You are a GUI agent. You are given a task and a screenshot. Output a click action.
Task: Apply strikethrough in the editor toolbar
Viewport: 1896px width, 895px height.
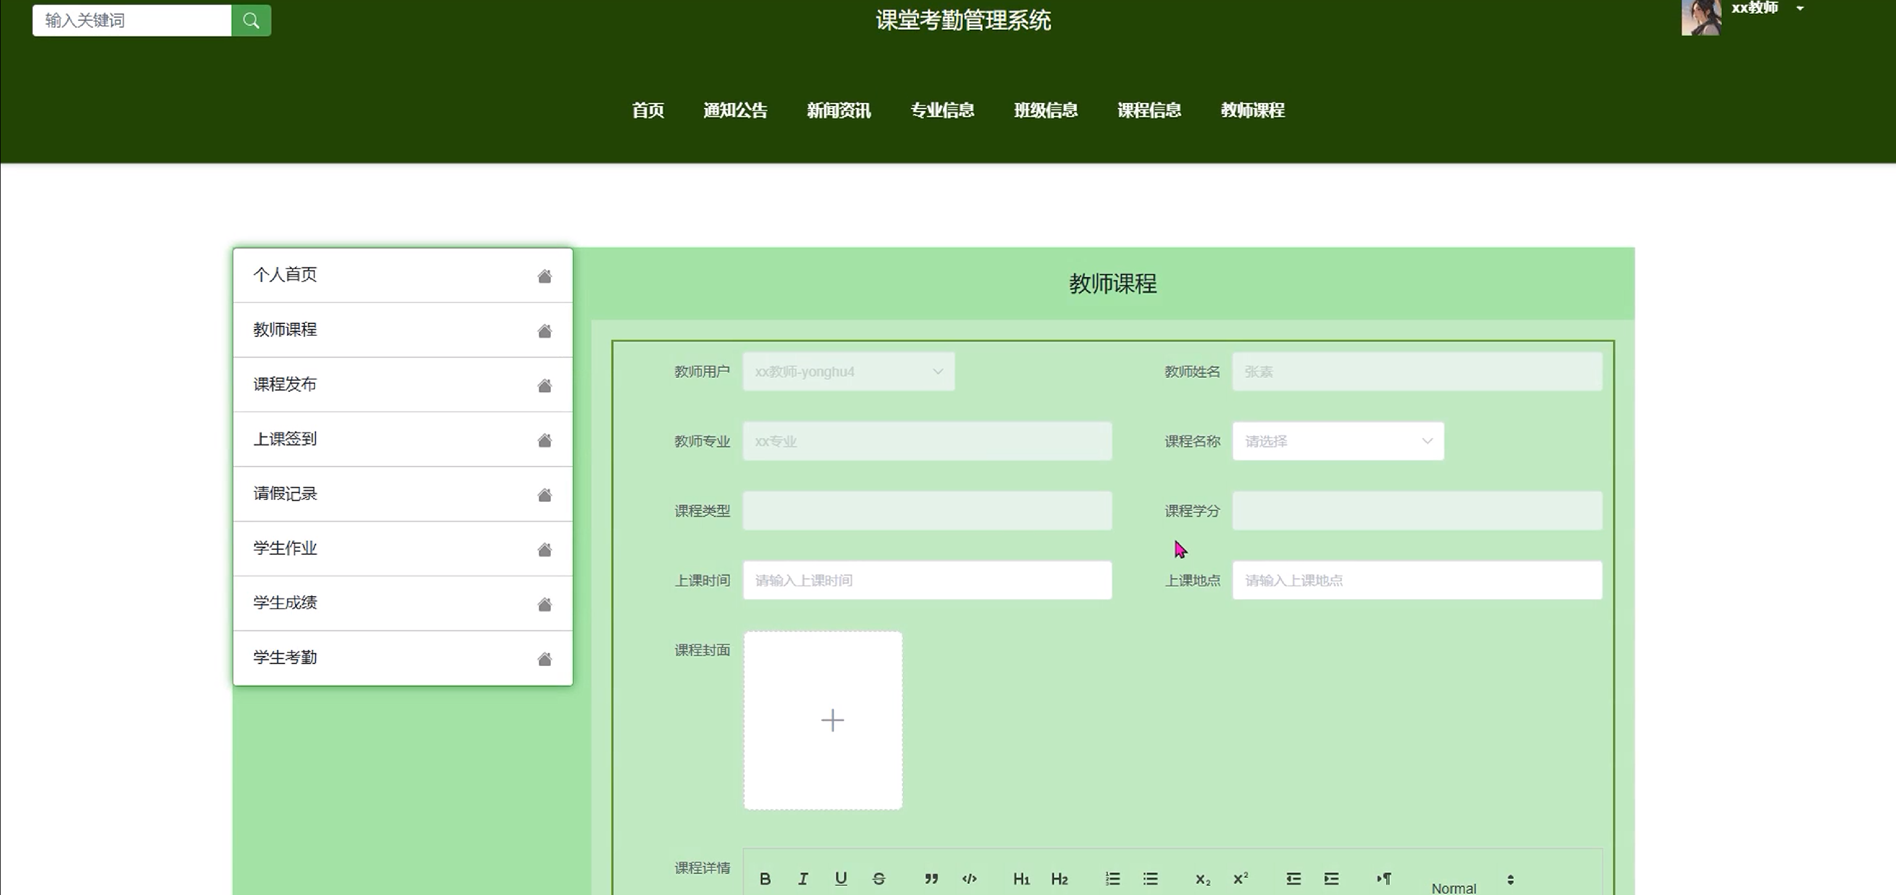point(879,878)
